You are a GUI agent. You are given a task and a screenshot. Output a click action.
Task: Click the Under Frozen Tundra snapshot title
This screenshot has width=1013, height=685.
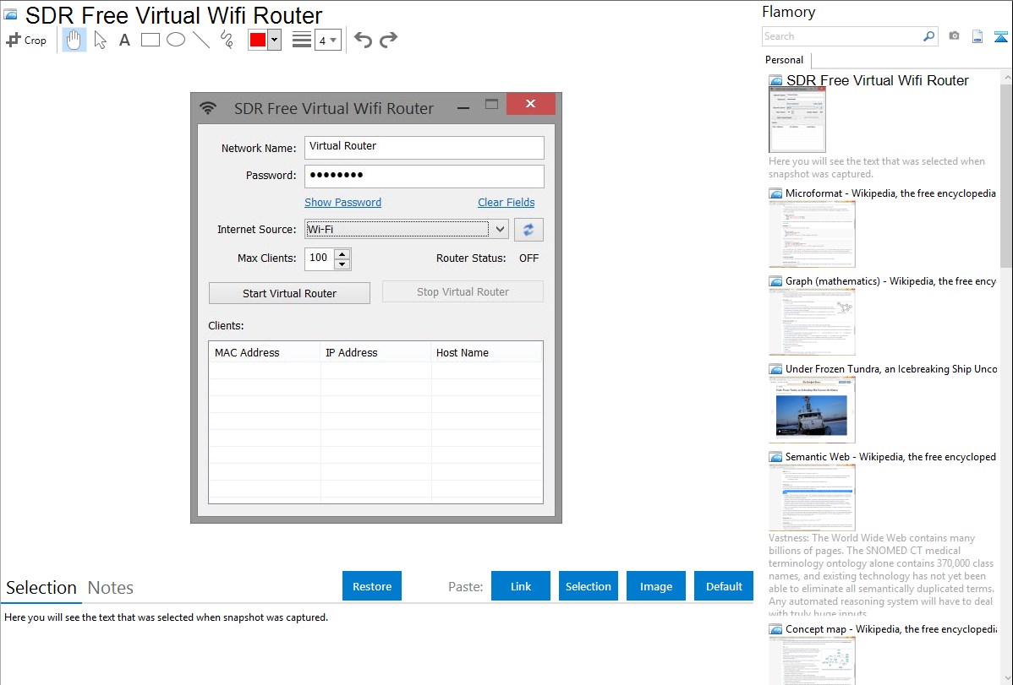[891, 368]
